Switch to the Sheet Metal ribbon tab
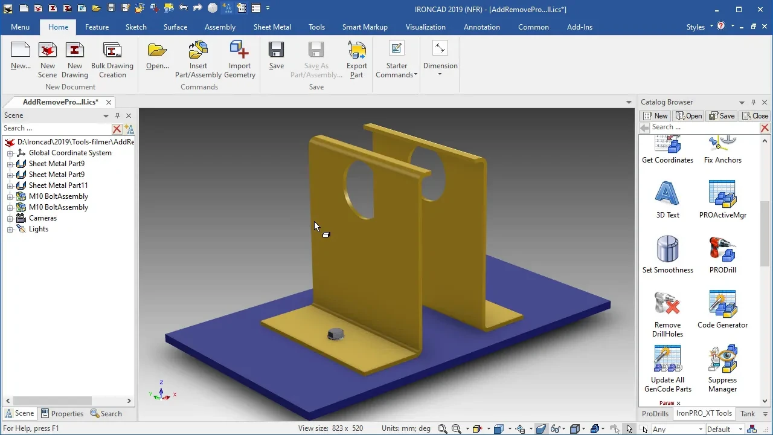 (272, 27)
